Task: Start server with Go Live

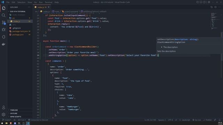Action: (197, 120)
